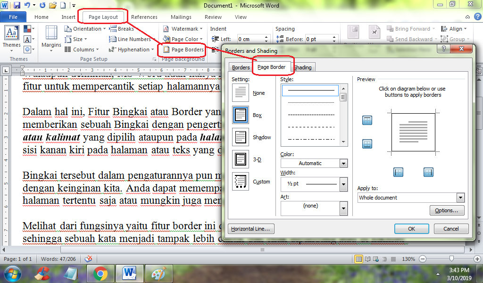Click the zoom out minus button
This screenshot has width=483, height=283.
point(423,259)
